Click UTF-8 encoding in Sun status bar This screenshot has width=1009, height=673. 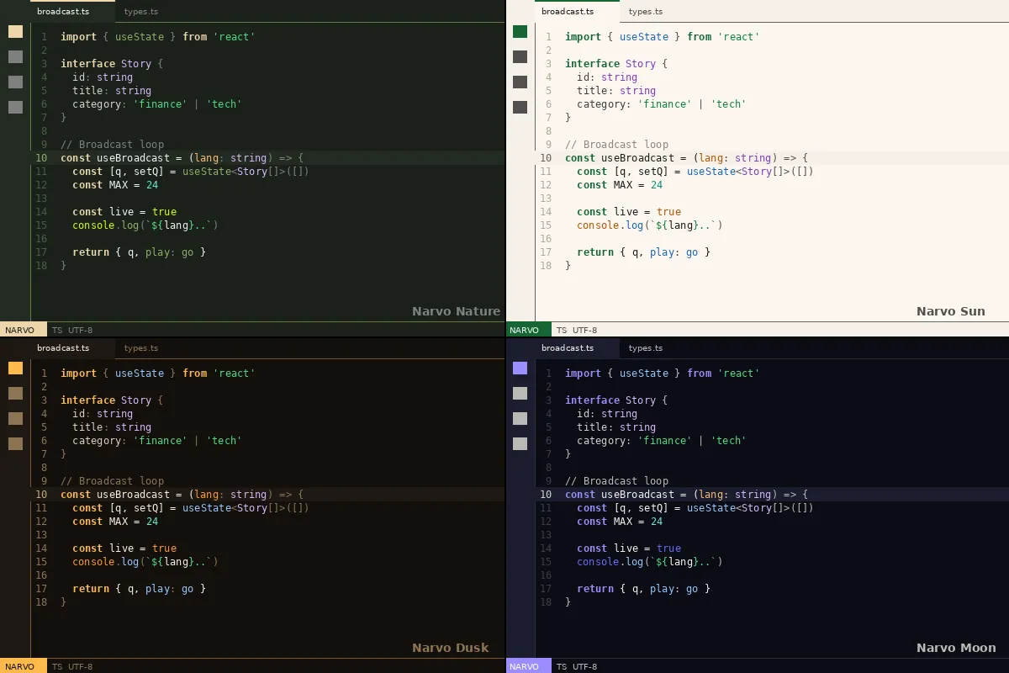585,331
